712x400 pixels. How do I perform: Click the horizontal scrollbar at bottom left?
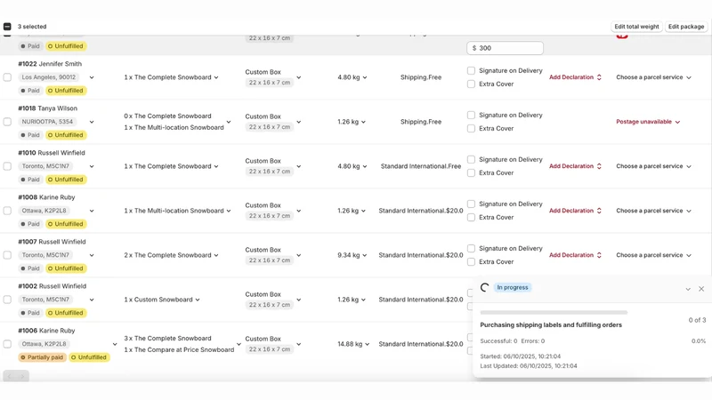(x=16, y=376)
